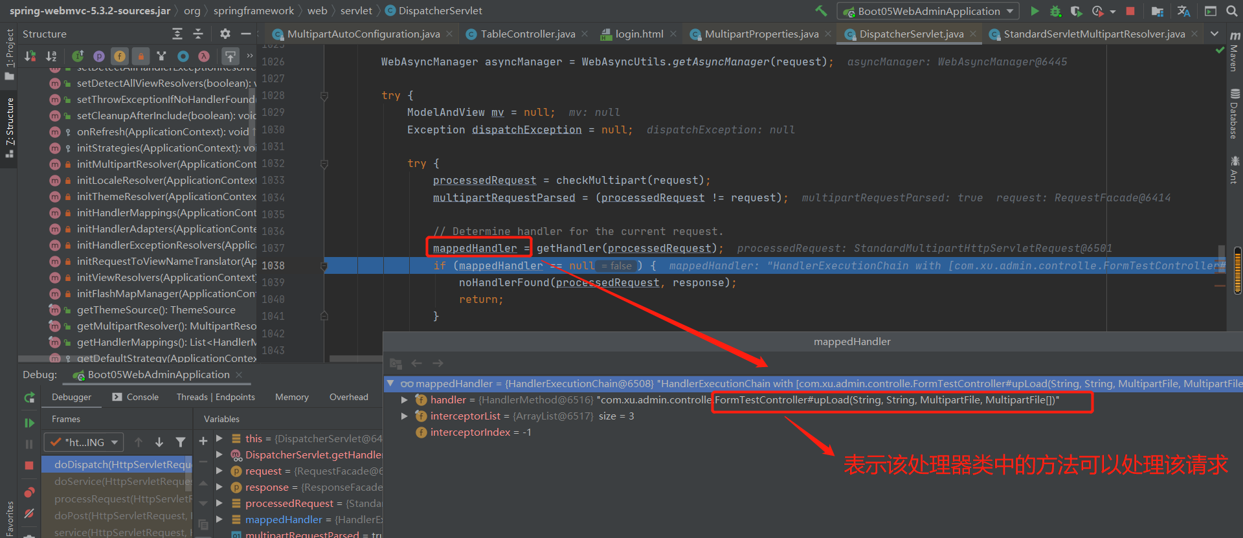1243x538 pixels.
Task: Click 'springframework' in breadcrumb path
Action: pyautogui.click(x=254, y=11)
